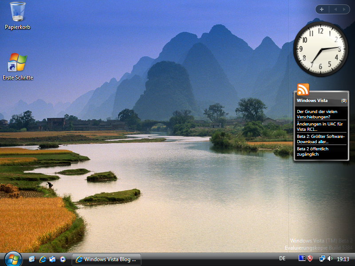
Task: Select the Erste Schritte desktop shortcut
Action: [x=18, y=63]
